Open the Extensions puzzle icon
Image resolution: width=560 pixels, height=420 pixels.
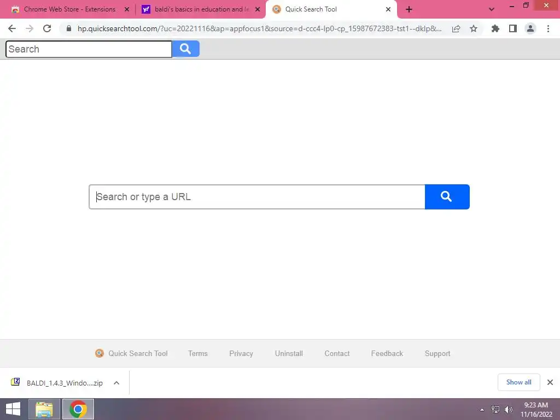pos(495,28)
